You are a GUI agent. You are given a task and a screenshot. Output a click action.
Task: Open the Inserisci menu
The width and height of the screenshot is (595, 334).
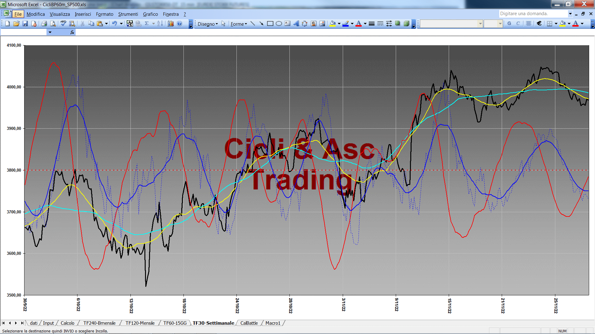click(83, 14)
